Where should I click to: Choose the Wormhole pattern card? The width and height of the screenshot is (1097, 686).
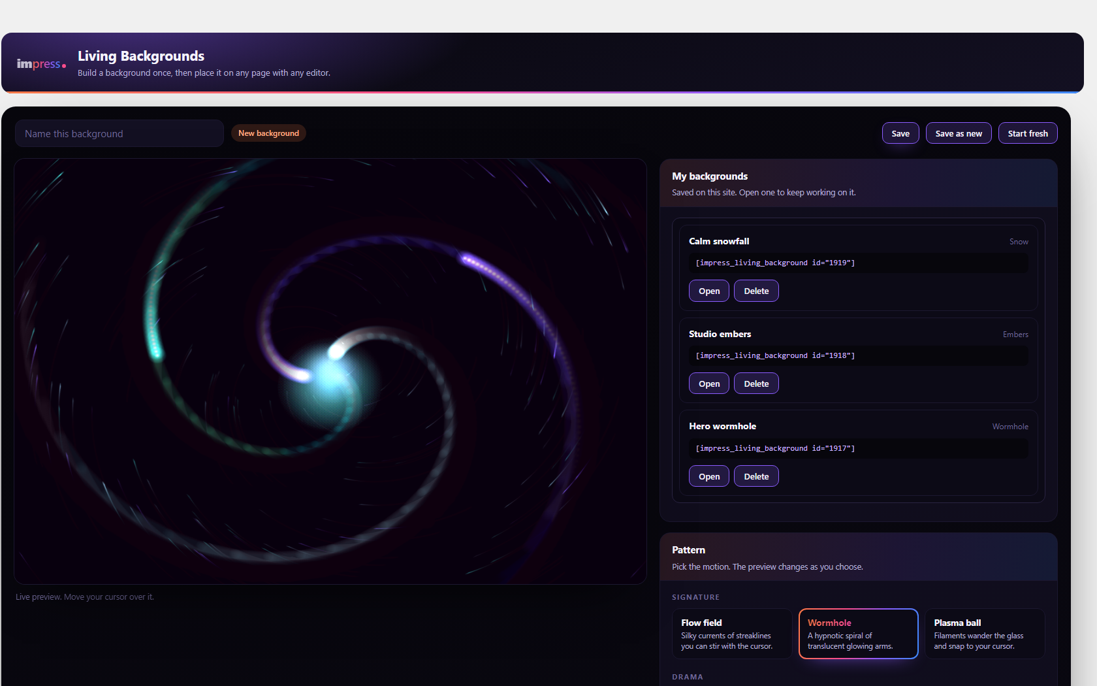(x=858, y=634)
